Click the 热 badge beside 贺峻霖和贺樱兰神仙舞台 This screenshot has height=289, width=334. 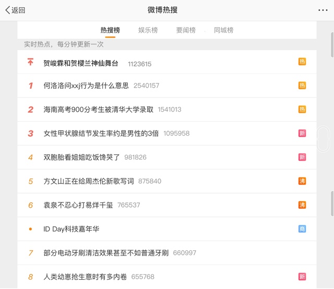pyautogui.click(x=302, y=62)
